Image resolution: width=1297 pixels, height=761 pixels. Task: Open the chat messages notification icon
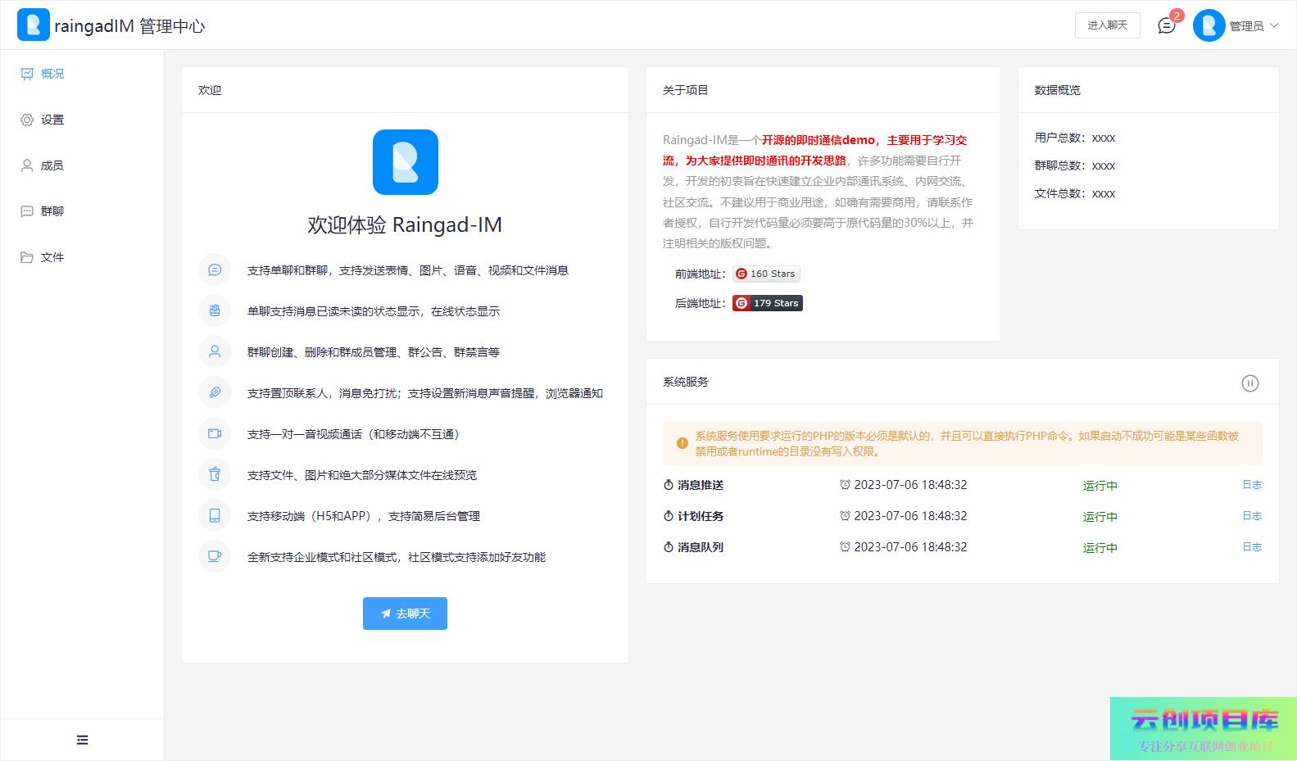coord(1166,26)
